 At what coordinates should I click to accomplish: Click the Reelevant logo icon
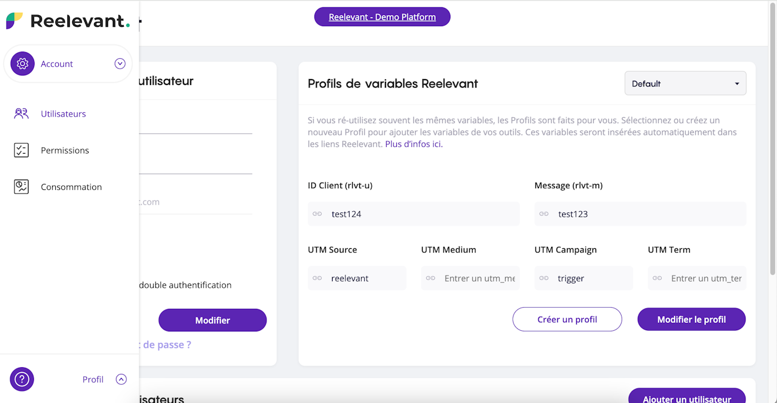[15, 21]
